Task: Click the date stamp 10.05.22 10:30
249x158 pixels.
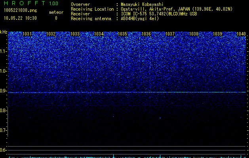Action: 20,18
